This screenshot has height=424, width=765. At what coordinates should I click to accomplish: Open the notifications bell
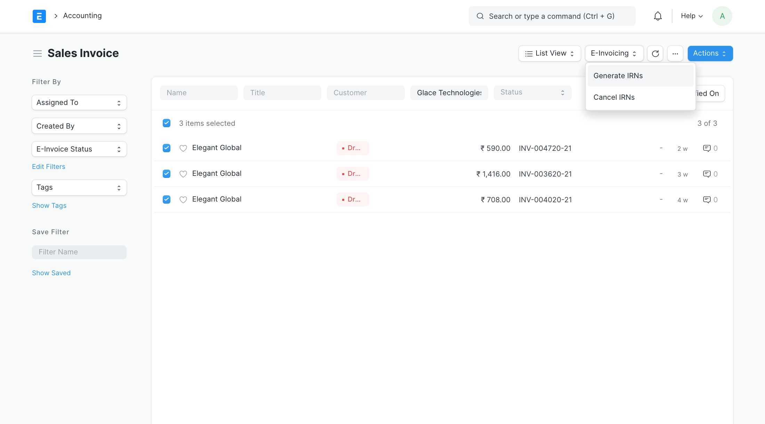click(658, 16)
